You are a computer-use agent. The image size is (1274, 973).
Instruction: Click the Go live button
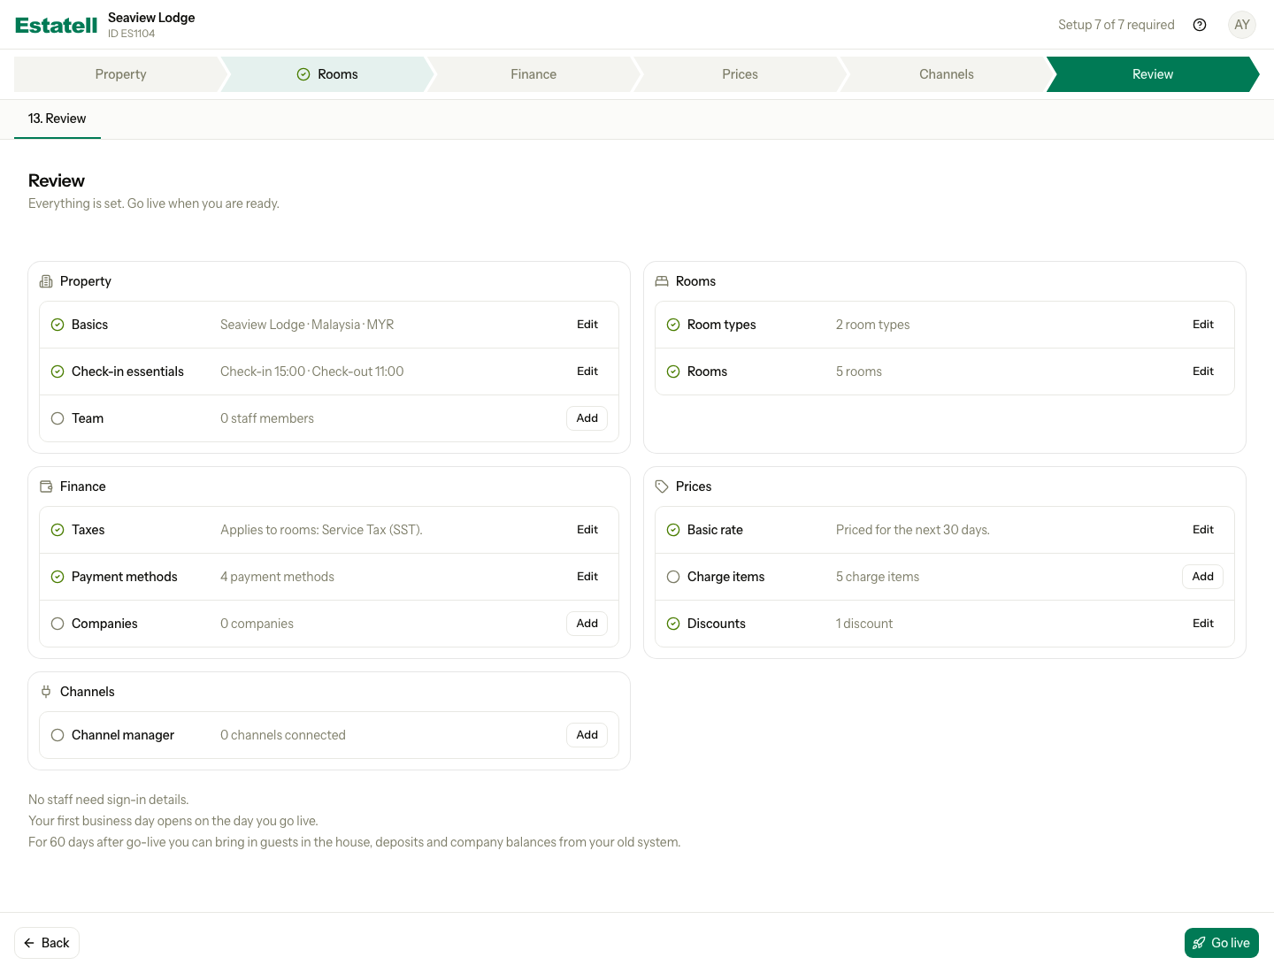pos(1222,943)
